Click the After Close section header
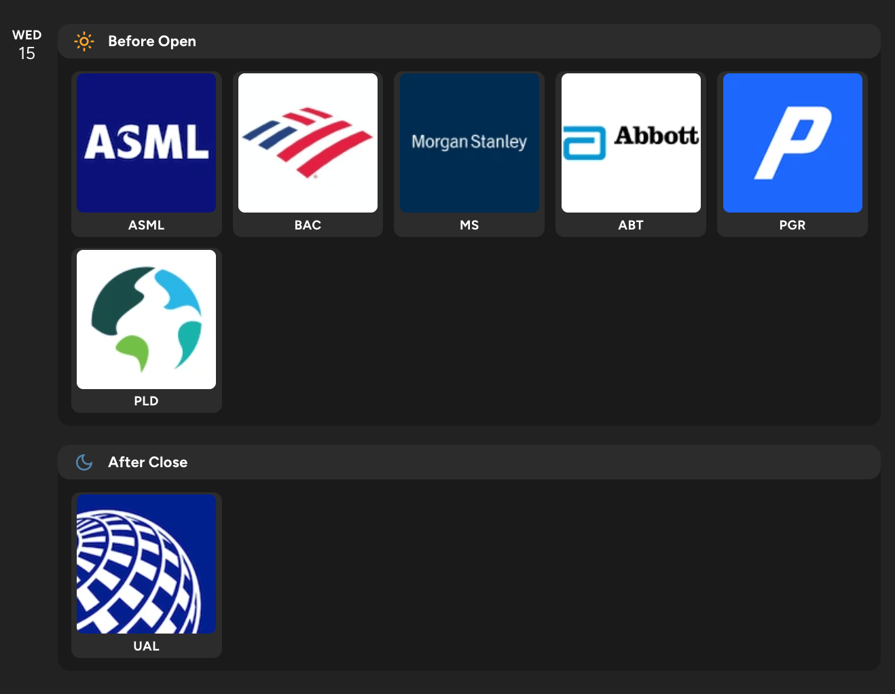The image size is (895, 694). [469, 462]
